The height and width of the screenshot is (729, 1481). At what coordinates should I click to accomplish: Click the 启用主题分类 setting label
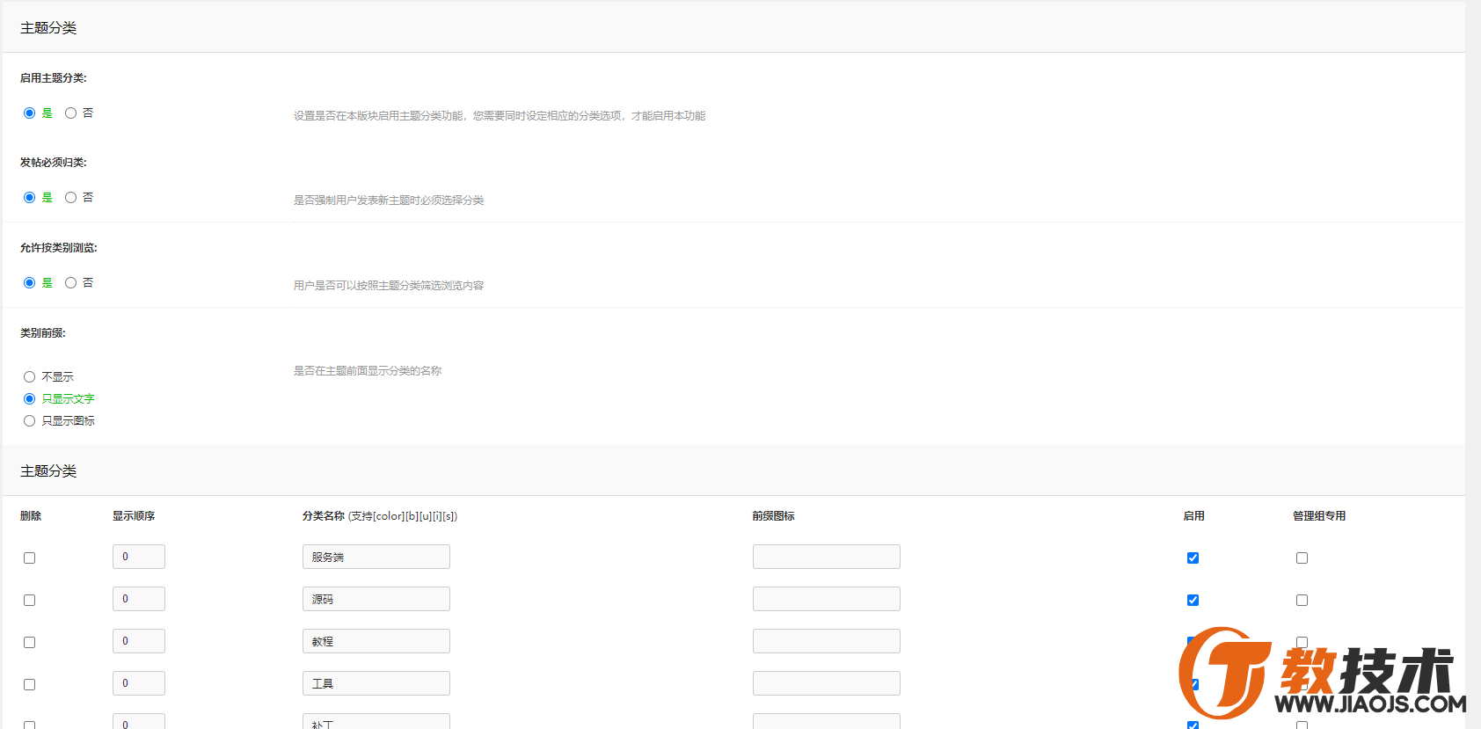54,78
